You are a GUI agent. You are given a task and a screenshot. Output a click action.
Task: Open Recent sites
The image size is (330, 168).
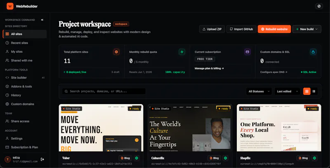point(25,43)
